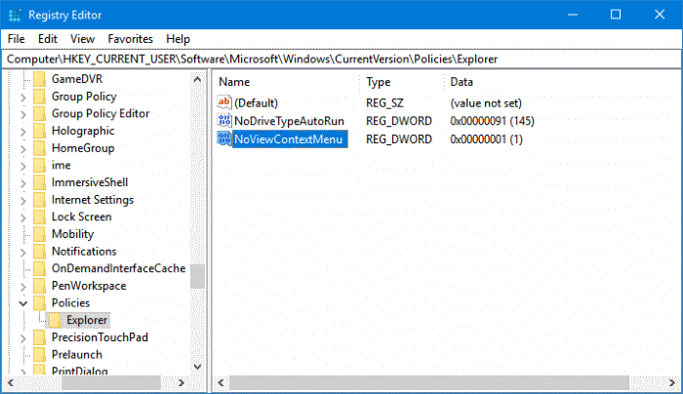Click values pane horizontal scroll right arrow

(671, 383)
